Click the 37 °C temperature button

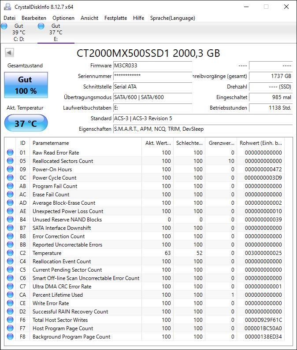click(26, 123)
